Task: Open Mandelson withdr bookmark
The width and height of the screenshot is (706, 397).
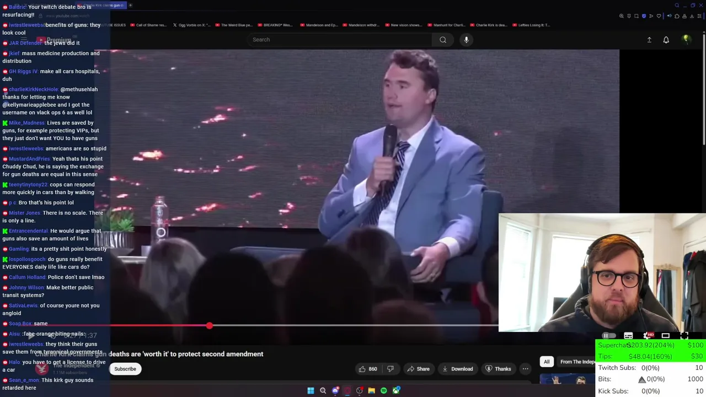Action: [361, 25]
